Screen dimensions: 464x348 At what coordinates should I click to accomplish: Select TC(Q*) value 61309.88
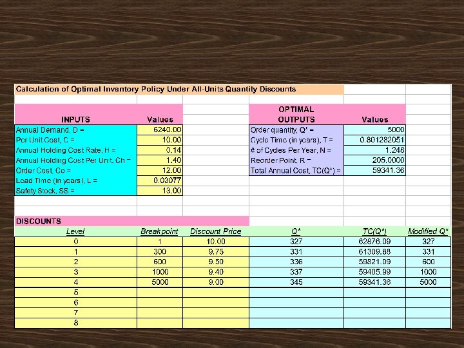point(374,252)
